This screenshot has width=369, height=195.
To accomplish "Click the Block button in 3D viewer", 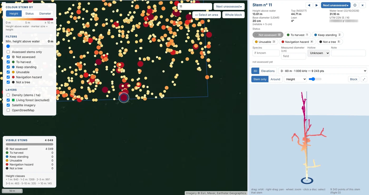I will click(354, 79).
